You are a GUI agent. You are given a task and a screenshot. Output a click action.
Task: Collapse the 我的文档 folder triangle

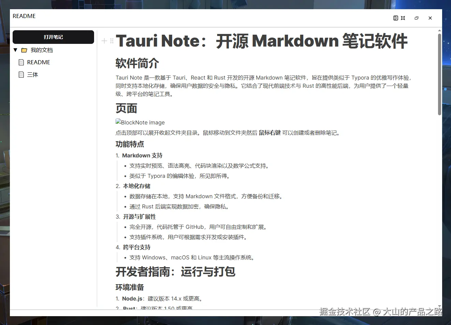[x=15, y=50]
